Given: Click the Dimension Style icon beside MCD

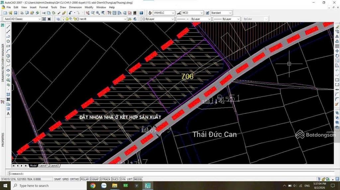Looking at the screenshot, I should 179,13.
